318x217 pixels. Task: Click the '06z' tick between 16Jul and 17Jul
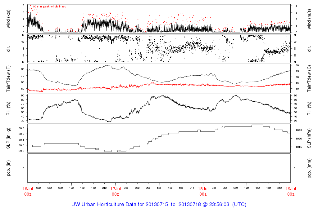(49, 188)
